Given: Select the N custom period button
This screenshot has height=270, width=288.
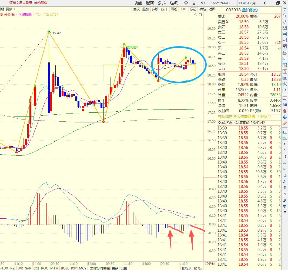Looking at the screenshot, I should (x=284, y=194).
